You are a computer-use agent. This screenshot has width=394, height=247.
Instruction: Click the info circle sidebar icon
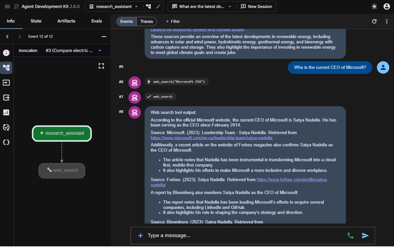(6, 53)
